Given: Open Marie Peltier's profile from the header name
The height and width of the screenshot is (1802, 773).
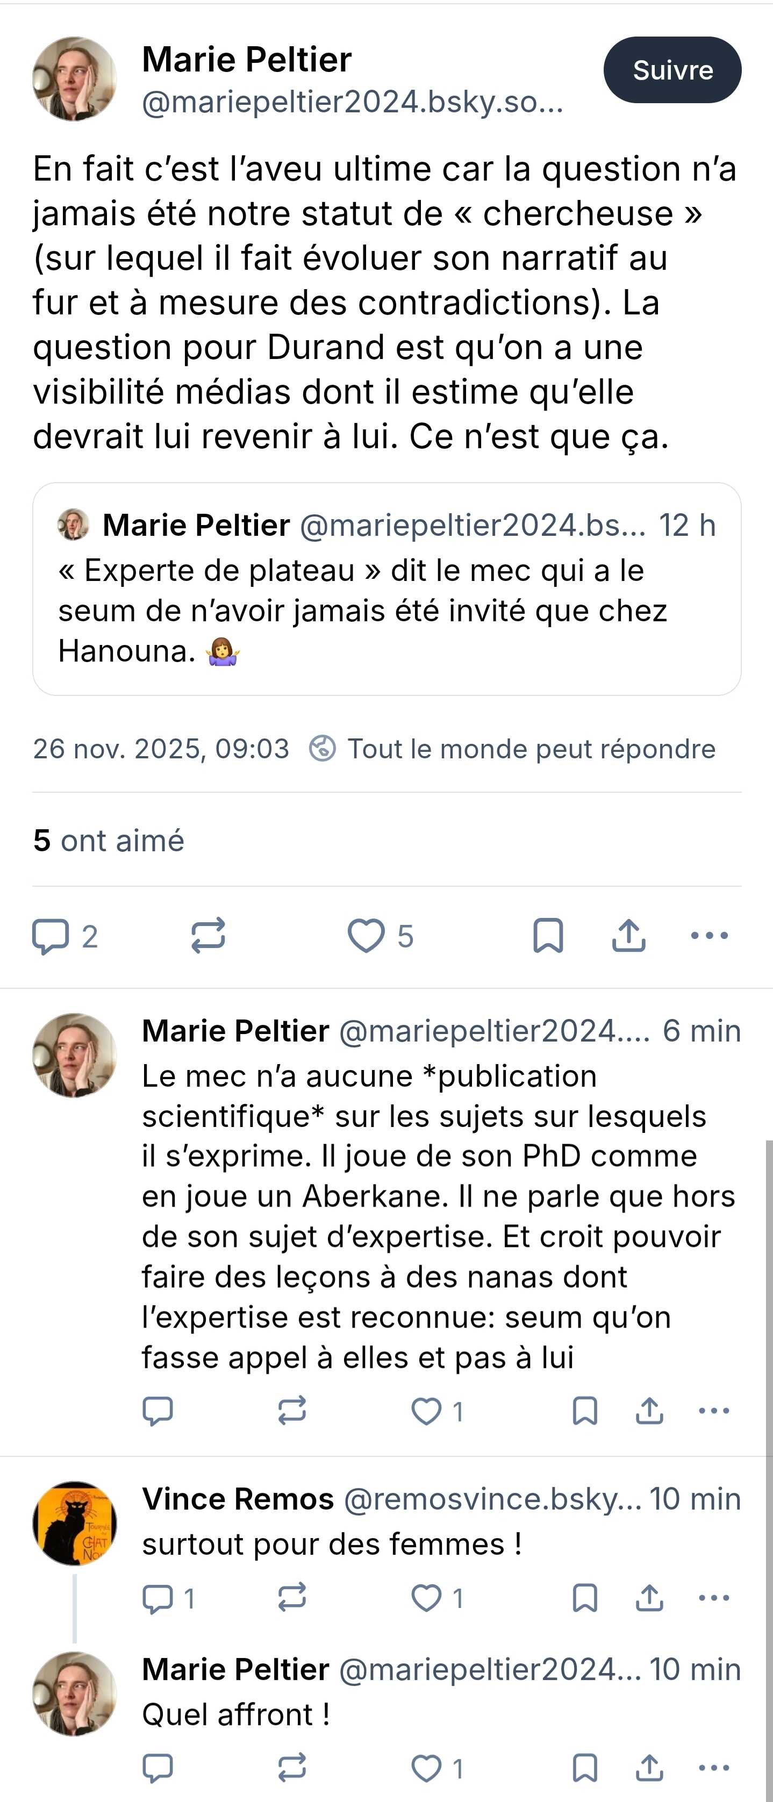Looking at the screenshot, I should 246,60.
